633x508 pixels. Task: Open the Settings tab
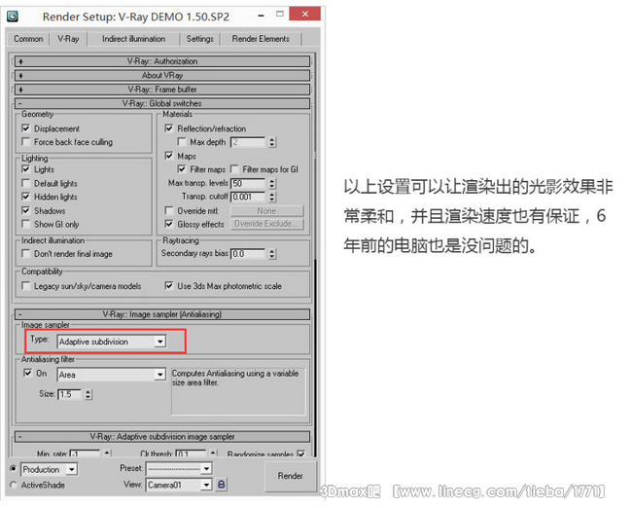coord(200,39)
